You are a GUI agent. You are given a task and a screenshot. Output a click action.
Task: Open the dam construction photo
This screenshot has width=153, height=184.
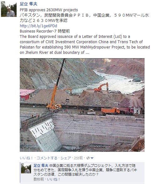click(82, 105)
